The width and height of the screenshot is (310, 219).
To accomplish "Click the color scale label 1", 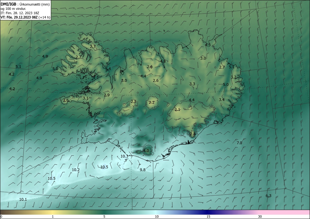I will tap(53, 217).
